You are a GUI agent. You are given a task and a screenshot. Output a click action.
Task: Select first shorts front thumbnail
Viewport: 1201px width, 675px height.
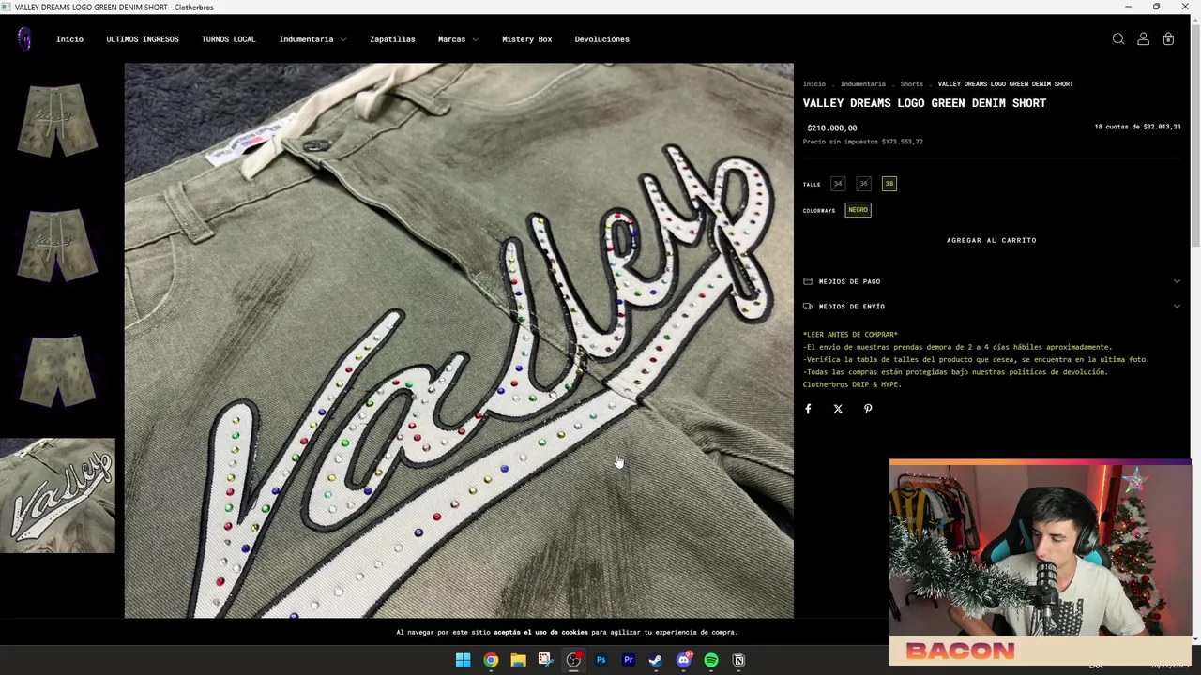57,120
